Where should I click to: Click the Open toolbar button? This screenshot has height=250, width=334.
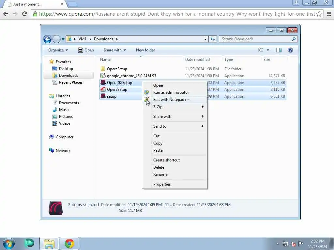[86, 50]
